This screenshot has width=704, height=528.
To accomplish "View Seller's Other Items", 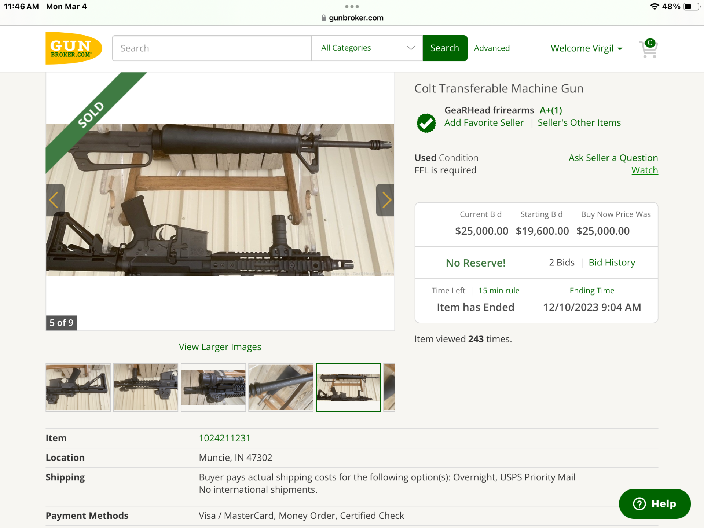I will point(579,122).
